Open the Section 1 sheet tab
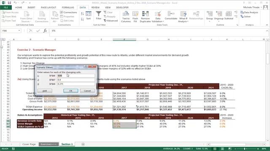Viewport: 270px width, 151px height. [67, 144]
